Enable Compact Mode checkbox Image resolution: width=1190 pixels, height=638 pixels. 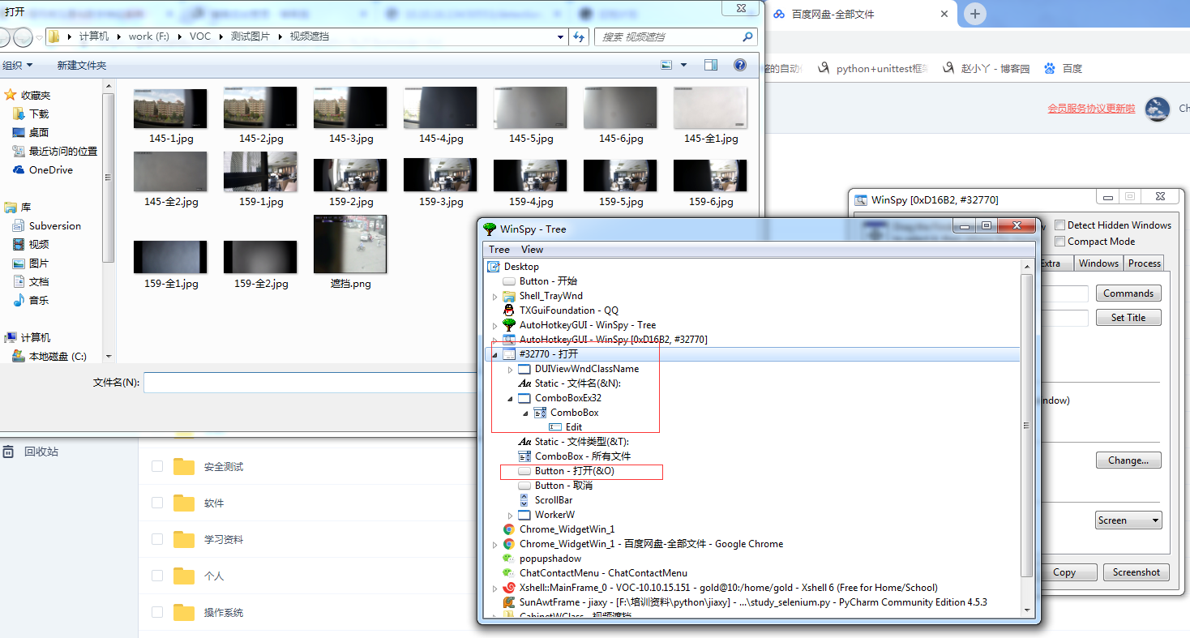(x=1059, y=242)
